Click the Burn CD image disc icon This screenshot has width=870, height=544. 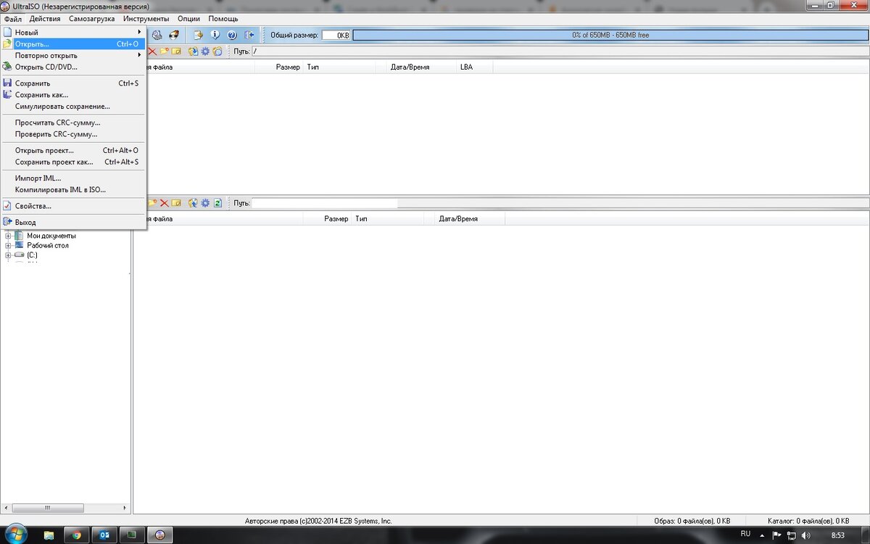(174, 35)
